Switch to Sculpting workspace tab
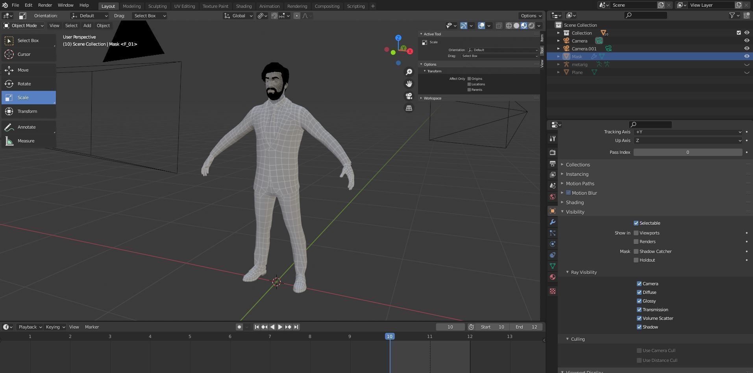The width and height of the screenshot is (753, 373). [x=157, y=6]
